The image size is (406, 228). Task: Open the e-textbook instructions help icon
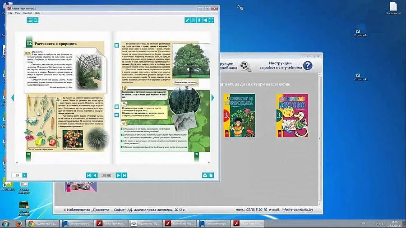coord(308,66)
